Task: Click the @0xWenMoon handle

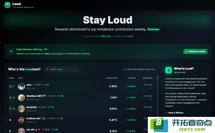Action: pos(33,99)
